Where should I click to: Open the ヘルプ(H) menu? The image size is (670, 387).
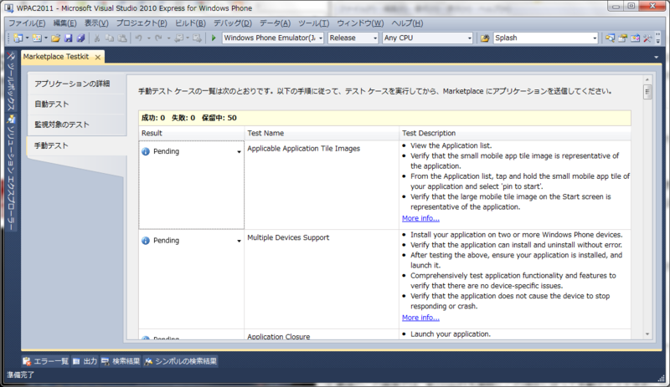[x=407, y=23]
